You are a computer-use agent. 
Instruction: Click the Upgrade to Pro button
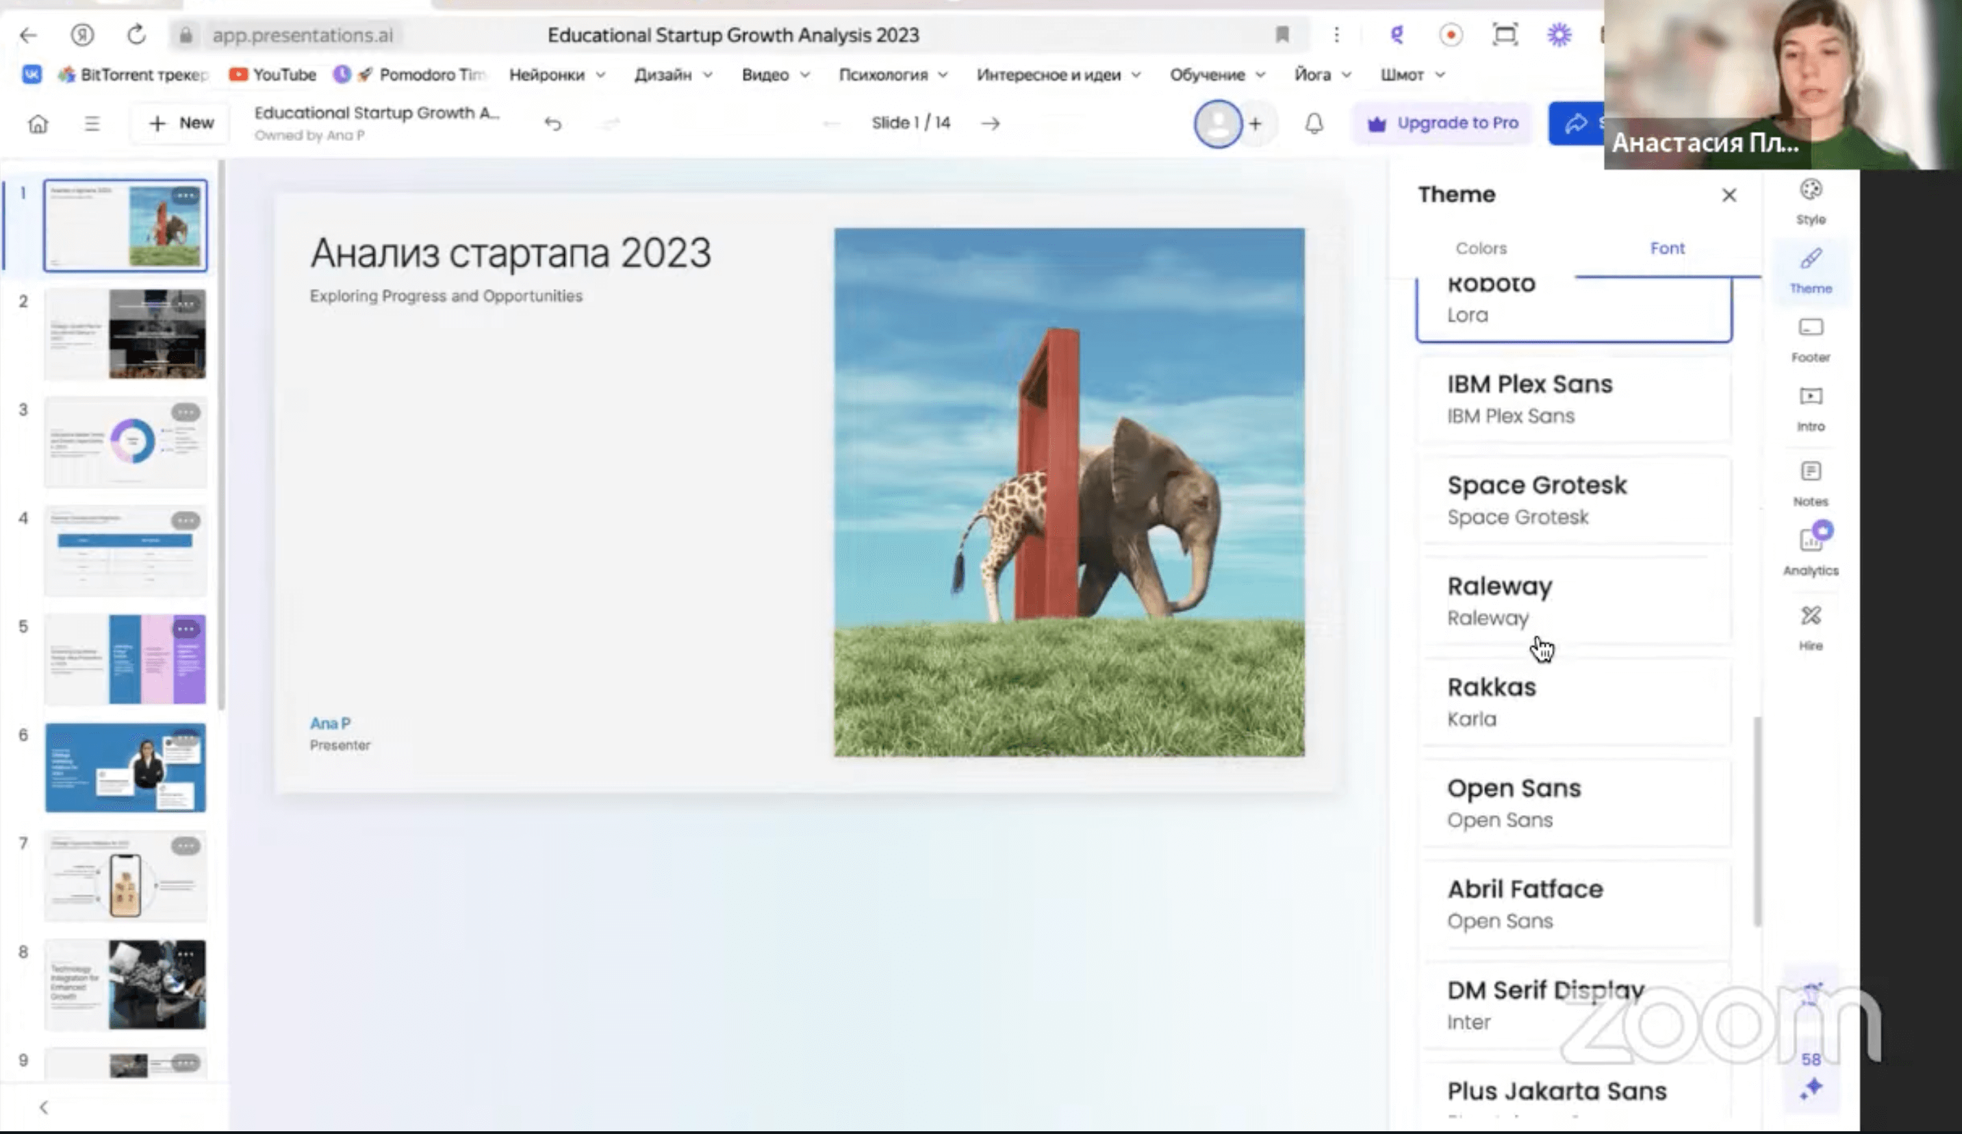point(1442,123)
